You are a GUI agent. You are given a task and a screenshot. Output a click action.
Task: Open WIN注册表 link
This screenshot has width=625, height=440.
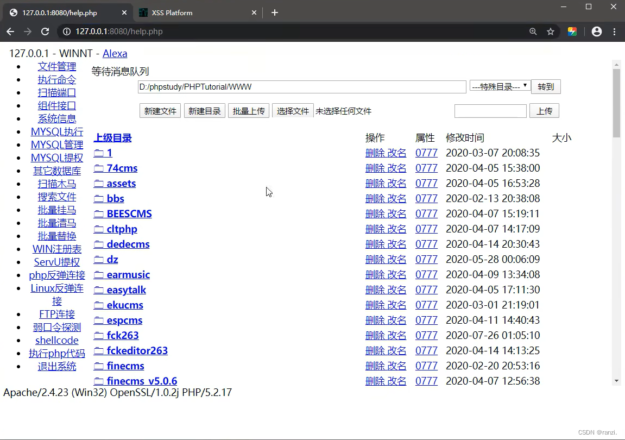point(57,249)
